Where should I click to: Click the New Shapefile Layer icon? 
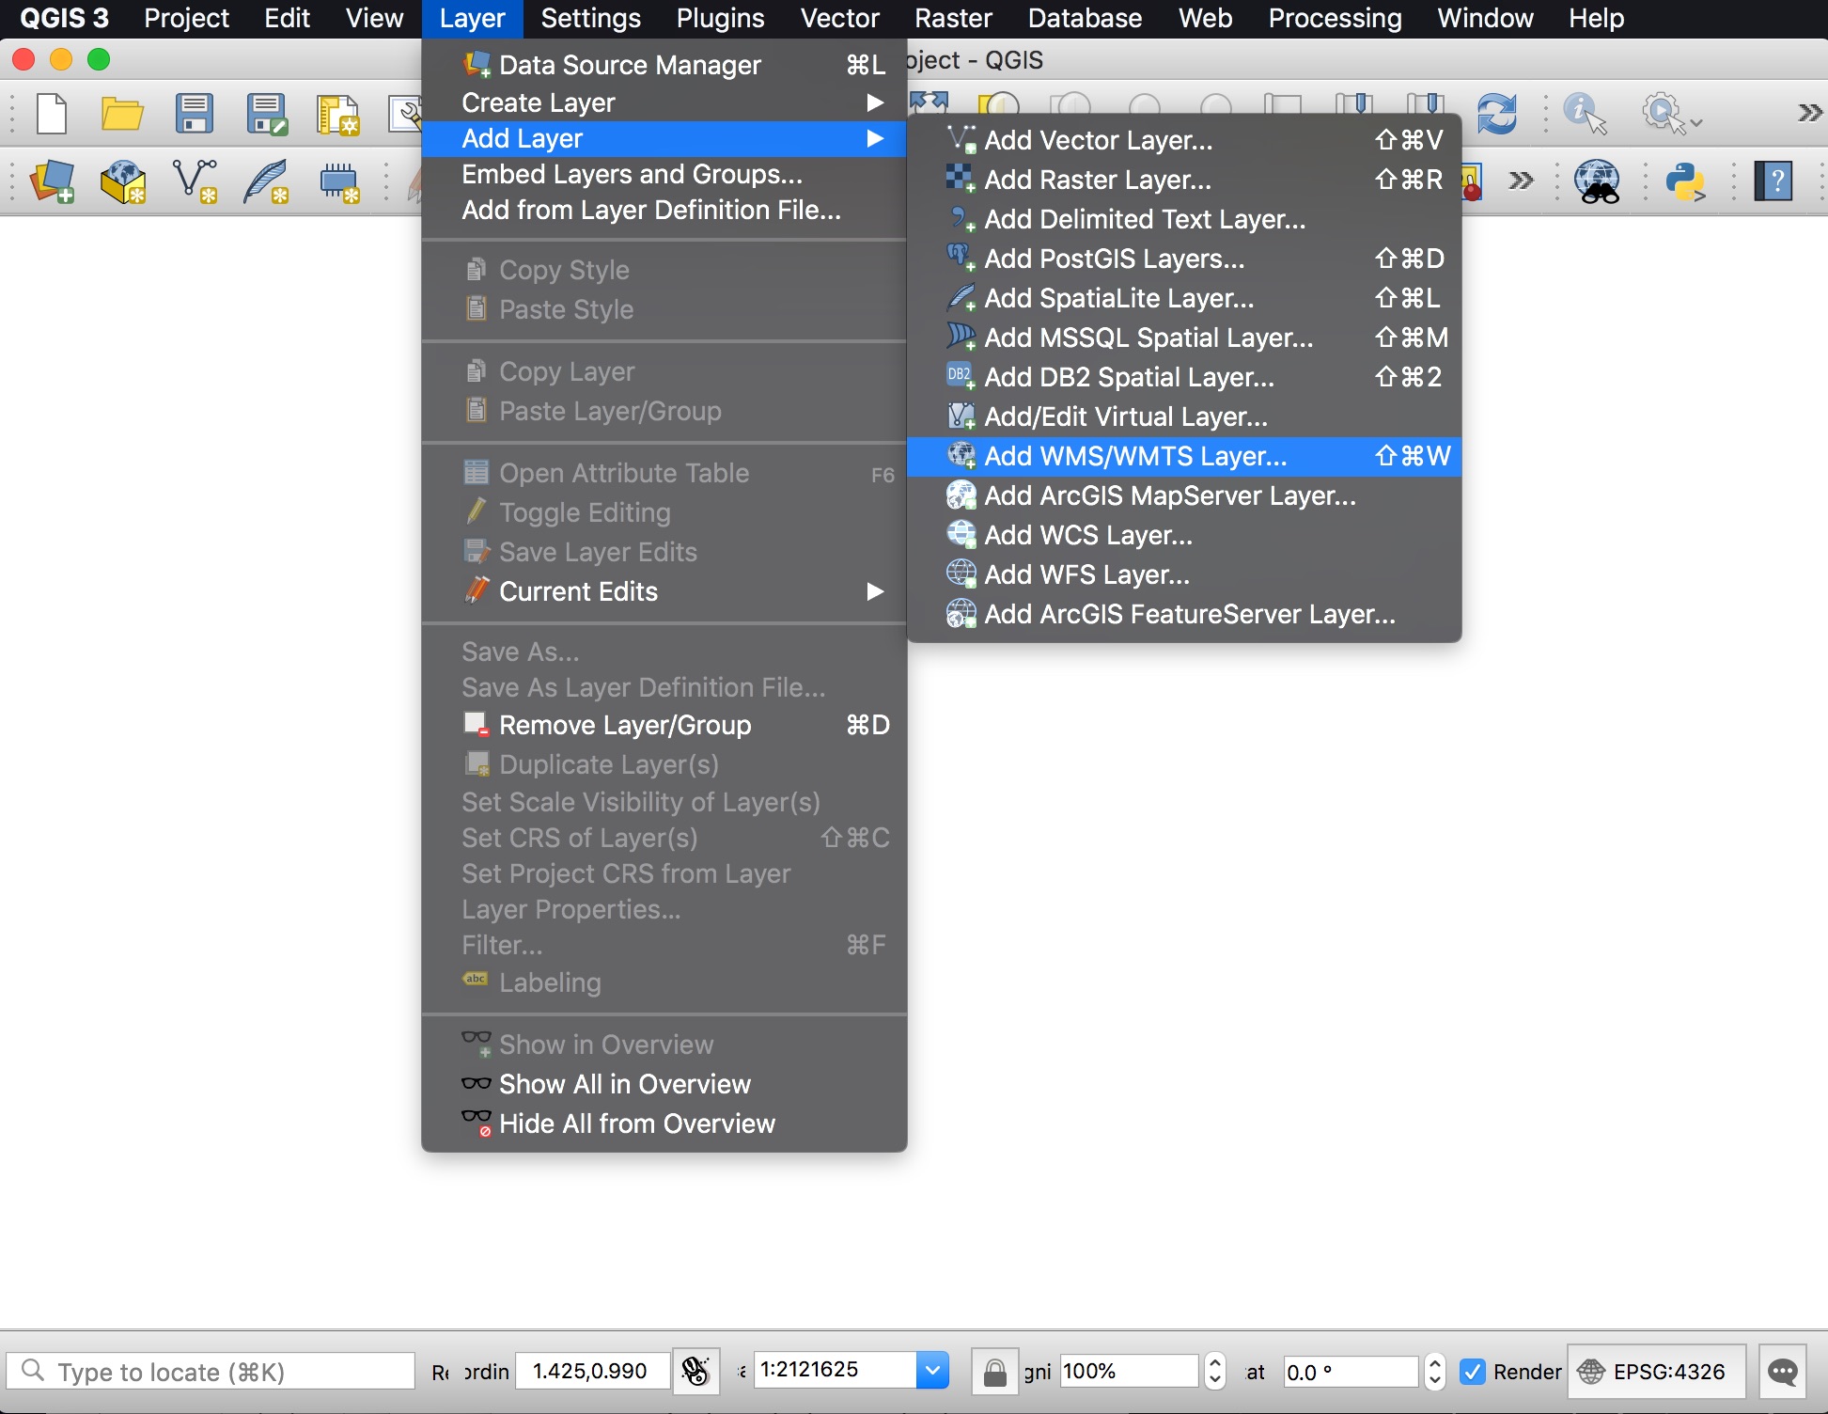pyautogui.click(x=195, y=181)
